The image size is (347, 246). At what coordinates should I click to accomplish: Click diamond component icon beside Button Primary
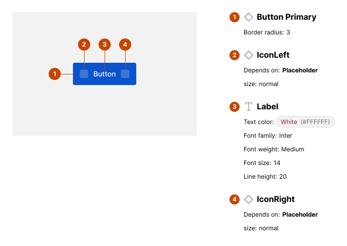pyautogui.click(x=249, y=17)
